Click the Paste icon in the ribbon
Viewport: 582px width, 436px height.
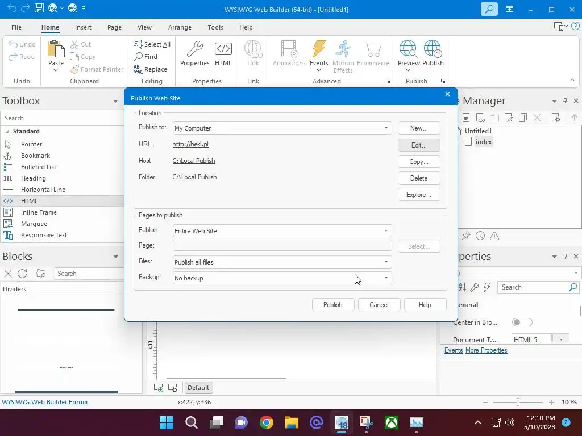[56, 49]
